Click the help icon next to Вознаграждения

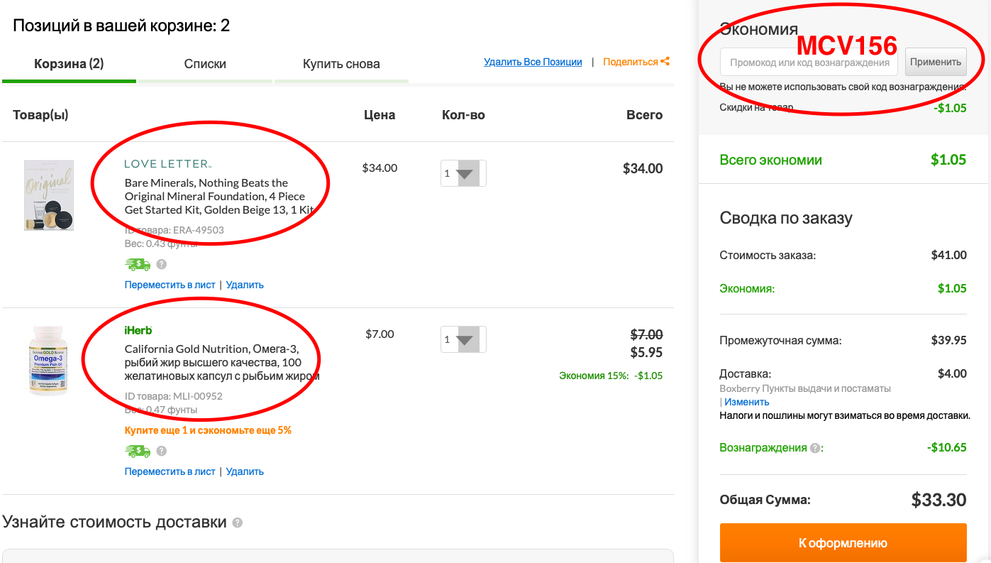pos(815,448)
